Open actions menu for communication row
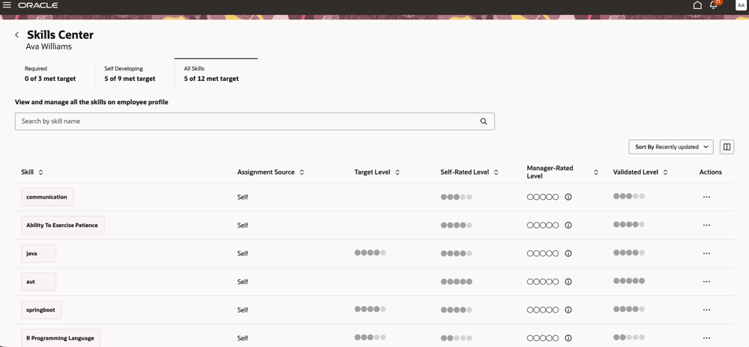This screenshot has width=749, height=347. pyautogui.click(x=707, y=197)
